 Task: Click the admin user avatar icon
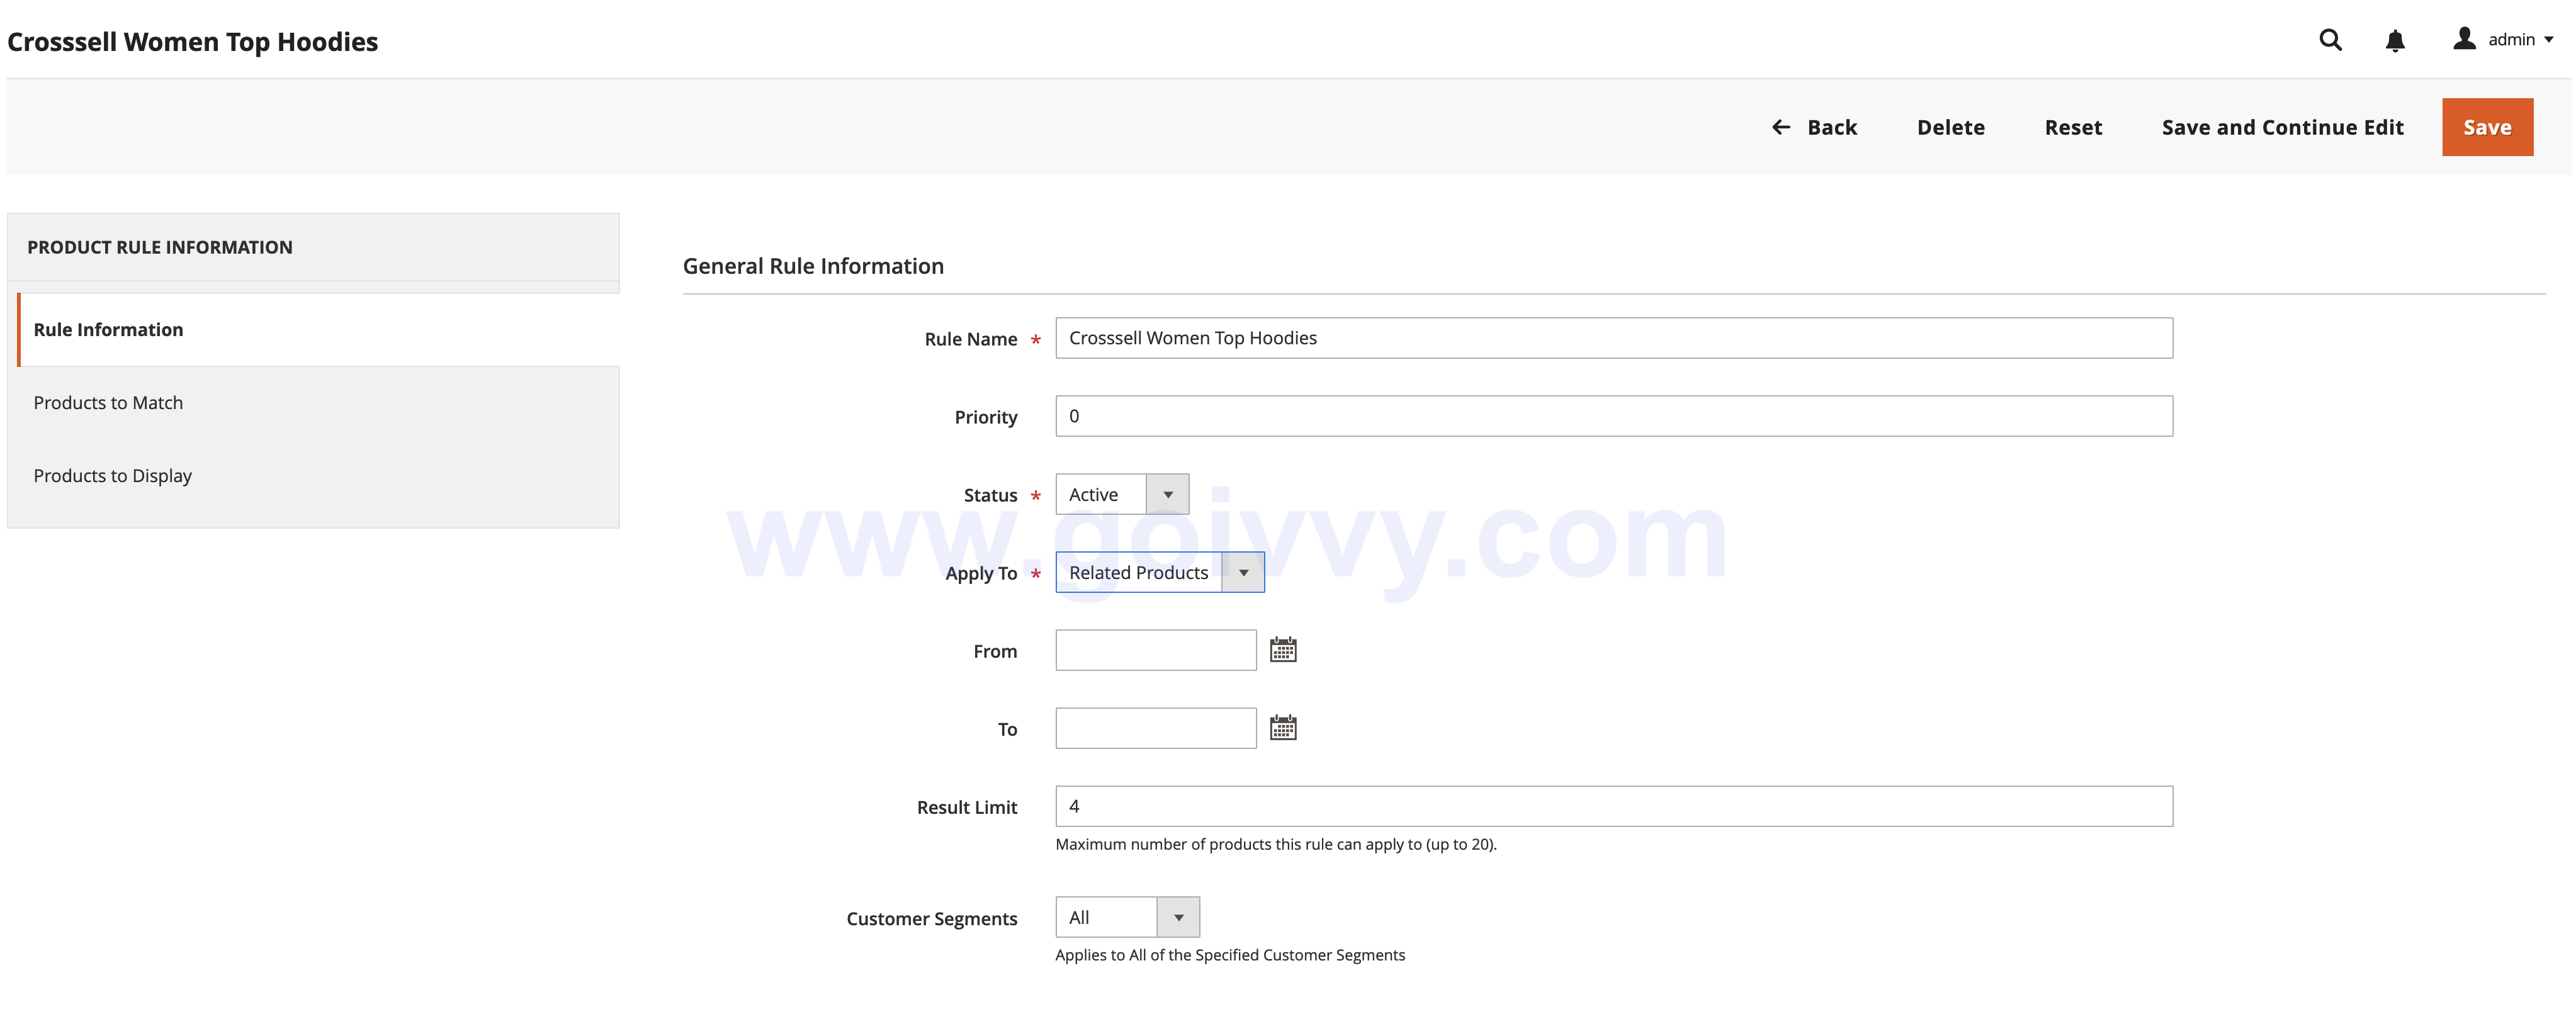2464,39
